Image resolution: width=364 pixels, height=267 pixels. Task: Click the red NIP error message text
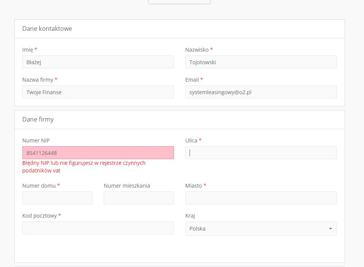click(x=84, y=167)
